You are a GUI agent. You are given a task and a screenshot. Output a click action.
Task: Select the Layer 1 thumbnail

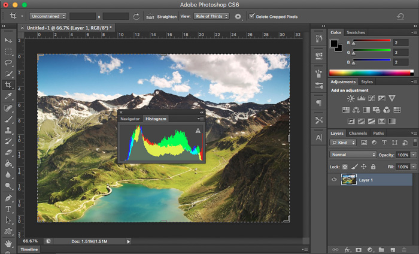(348, 180)
